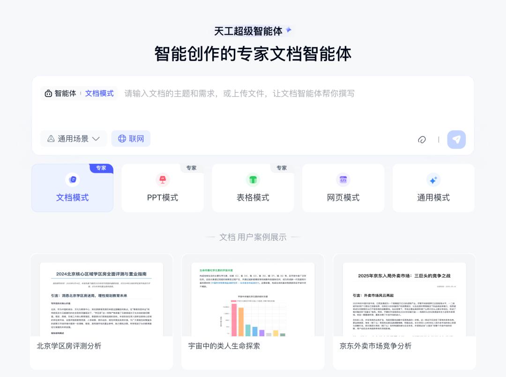Select the 网页模式 label
Viewport: 506px width, 377px height.
[x=343, y=198]
